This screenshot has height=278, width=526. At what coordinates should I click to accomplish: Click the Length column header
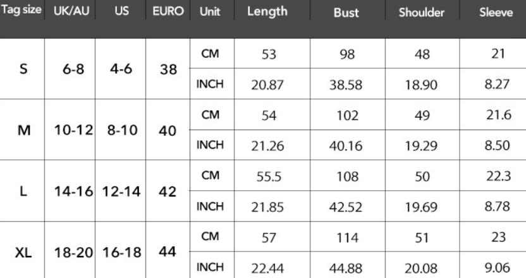pos(267,12)
